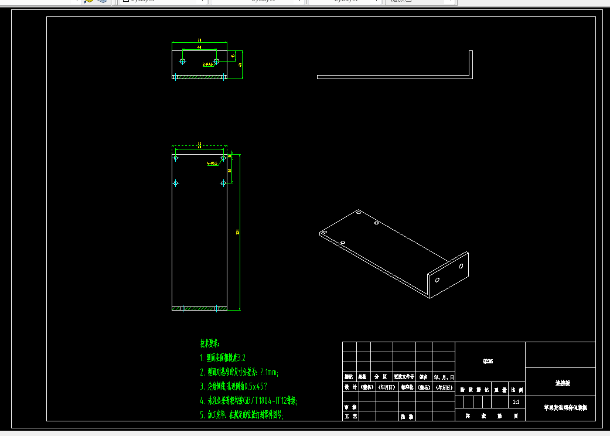Click the 工艺 cell in title block
The height and width of the screenshot is (436, 610).
pos(350,416)
